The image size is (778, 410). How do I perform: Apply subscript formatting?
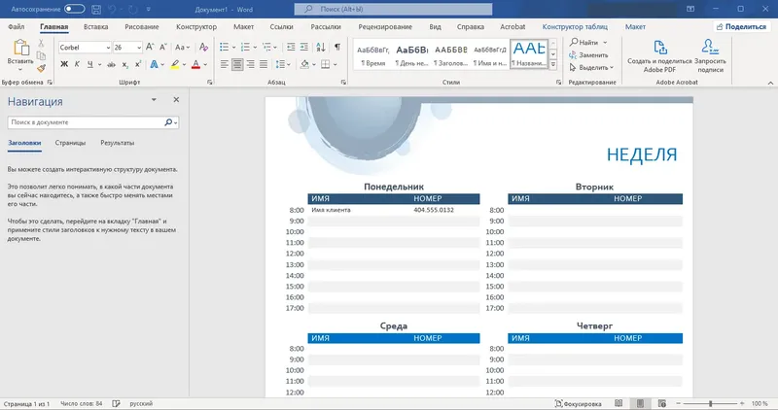125,64
